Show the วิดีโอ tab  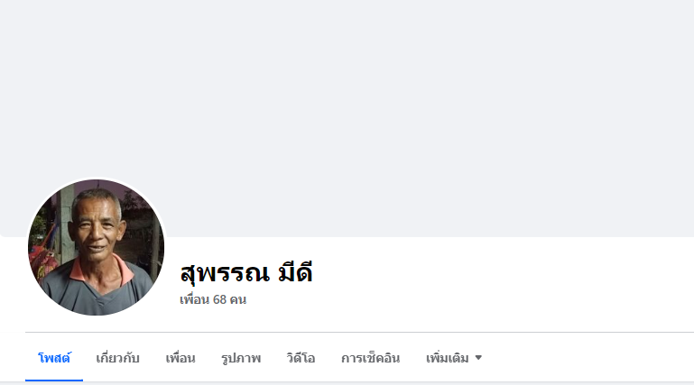[x=301, y=358]
